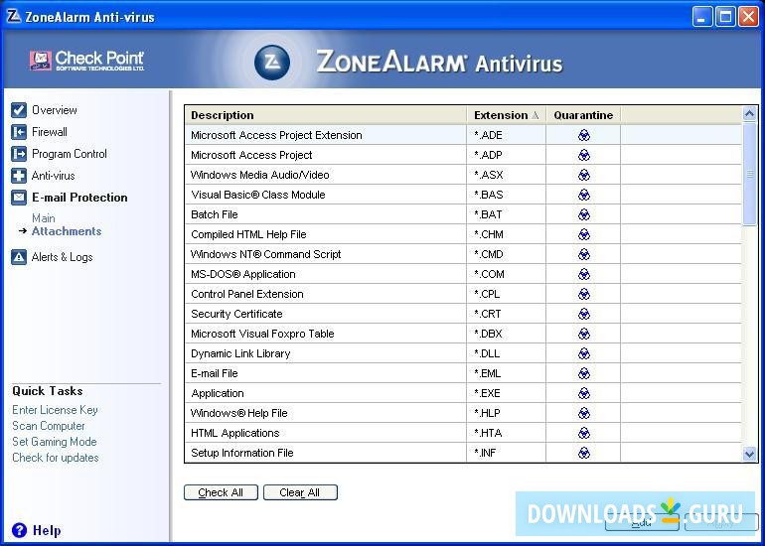
Task: Click the Program Control sidebar icon
Action: [x=19, y=154]
